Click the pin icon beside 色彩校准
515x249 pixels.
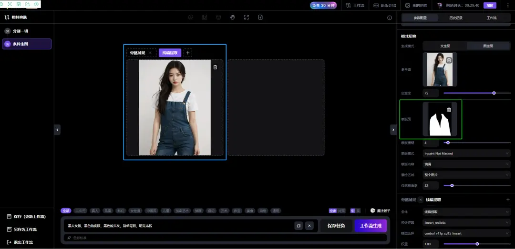click(69, 238)
